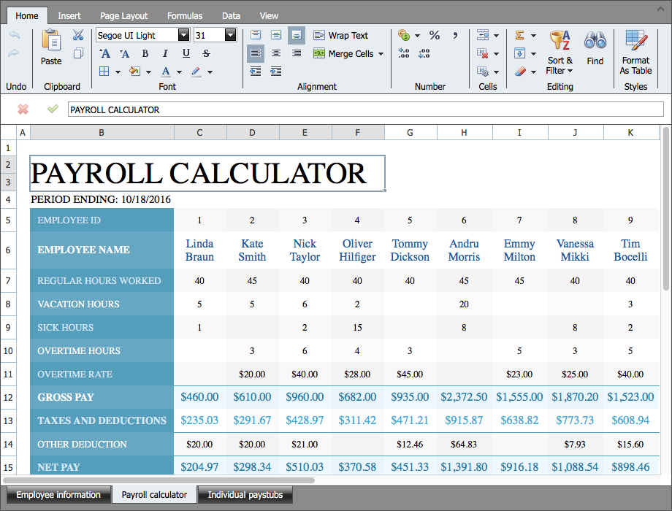Click the font color A icon
Viewport: 672px width, 511px height.
click(x=166, y=72)
